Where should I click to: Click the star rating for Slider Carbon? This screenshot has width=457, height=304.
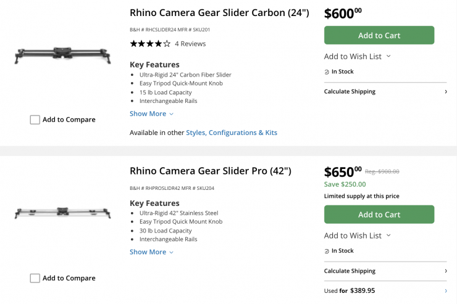(149, 44)
